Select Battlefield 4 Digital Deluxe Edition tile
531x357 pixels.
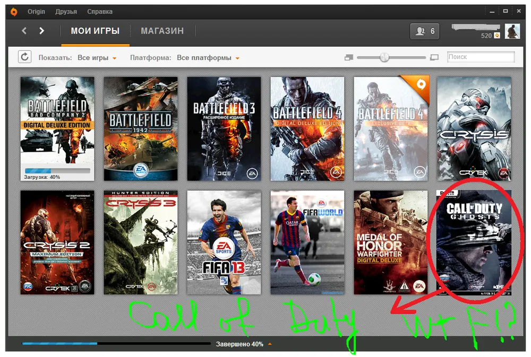point(307,128)
